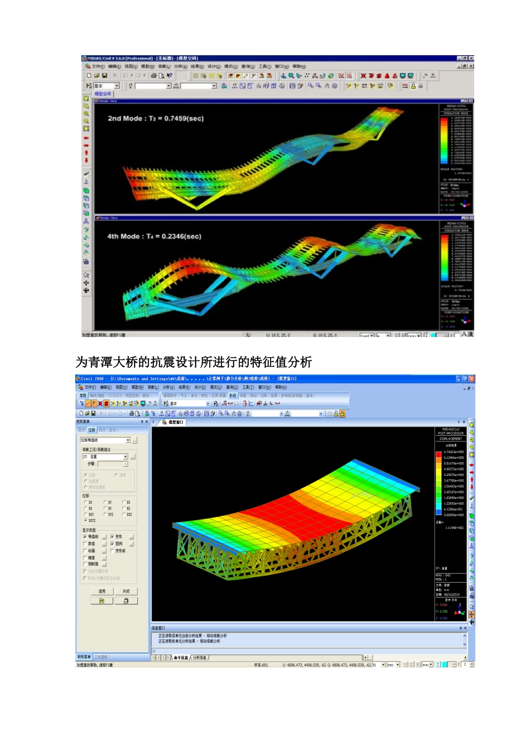
Task: Click Zoom Window icon in MIDAS V5.6.0 left toolbar
Action: [86, 106]
